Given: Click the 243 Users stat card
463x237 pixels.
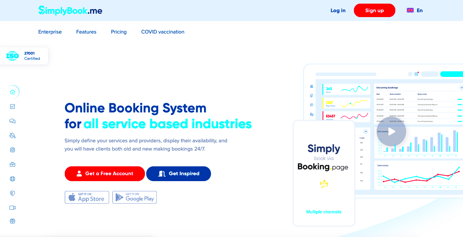Looking at the screenshot, I should coord(346,89).
